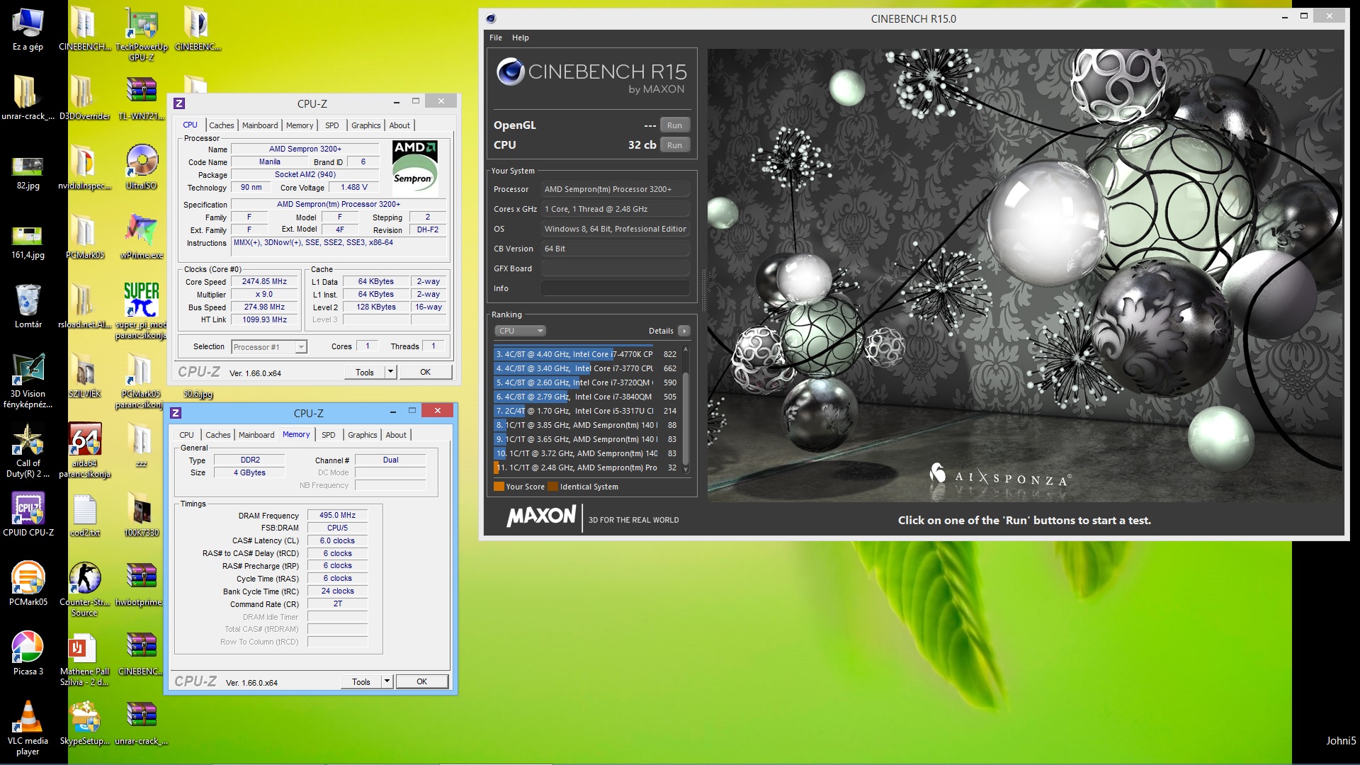Viewport: 1360px width, 765px height.
Task: Launch Picasa 3 from desktop
Action: (x=28, y=653)
